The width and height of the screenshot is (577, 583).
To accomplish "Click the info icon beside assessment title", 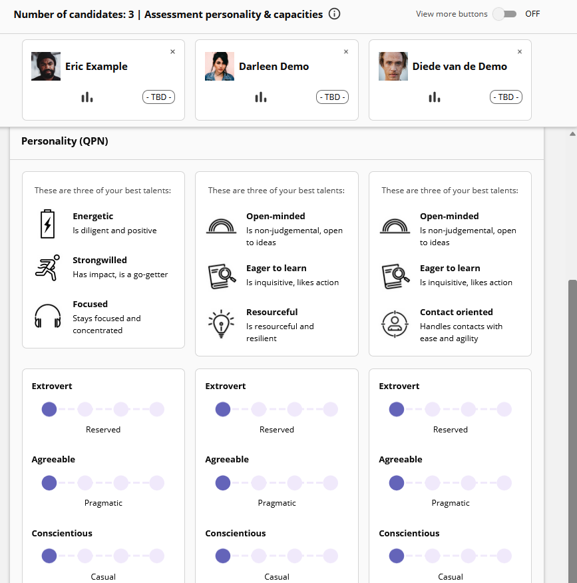I will tap(334, 14).
